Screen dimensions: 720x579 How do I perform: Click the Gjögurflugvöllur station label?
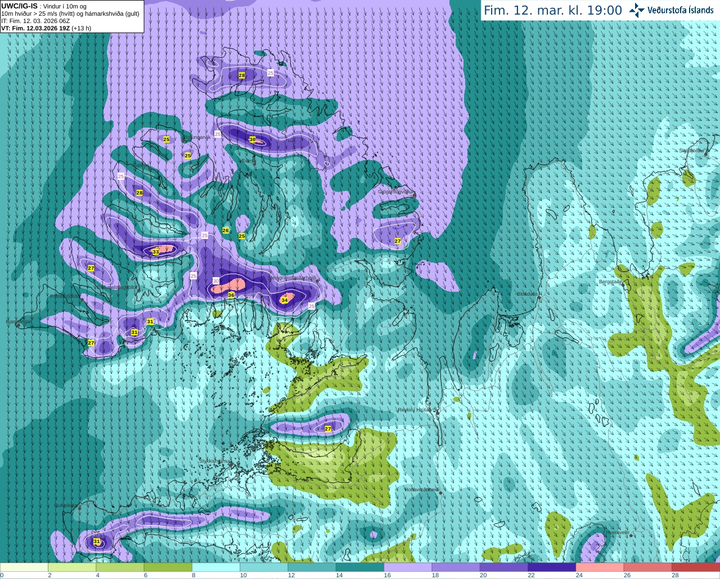(396, 192)
